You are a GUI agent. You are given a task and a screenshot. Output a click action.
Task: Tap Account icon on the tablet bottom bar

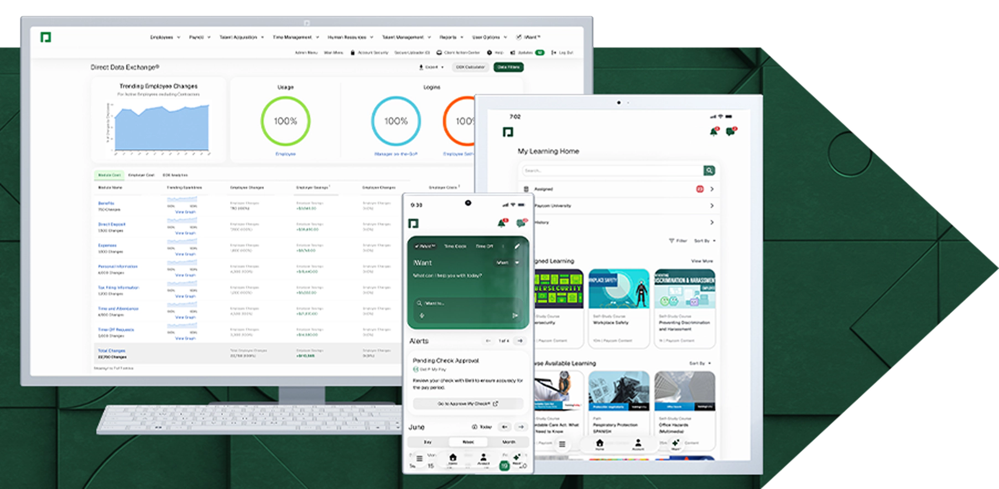click(638, 444)
